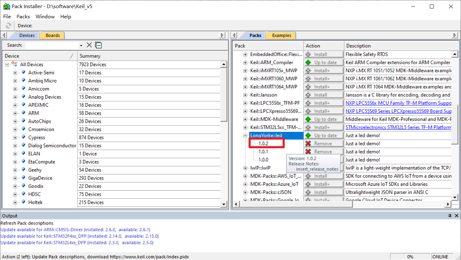Click the HDSC vendor icon
Image resolution: width=461 pixels, height=260 pixels.
tap(23, 194)
